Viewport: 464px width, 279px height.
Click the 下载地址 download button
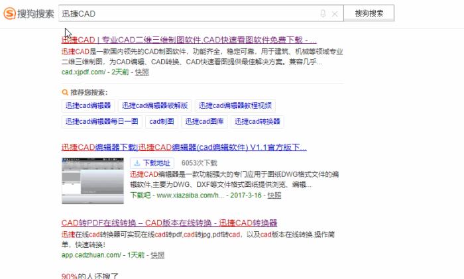coord(152,163)
